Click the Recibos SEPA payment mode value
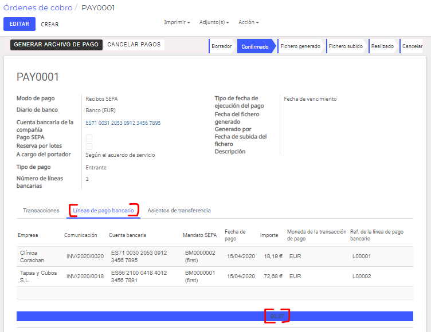 click(101, 99)
